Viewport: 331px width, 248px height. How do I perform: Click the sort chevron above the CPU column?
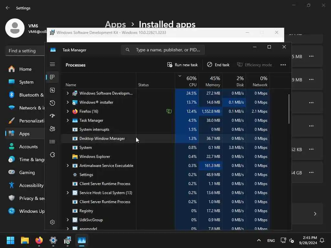pyautogui.click(x=180, y=76)
